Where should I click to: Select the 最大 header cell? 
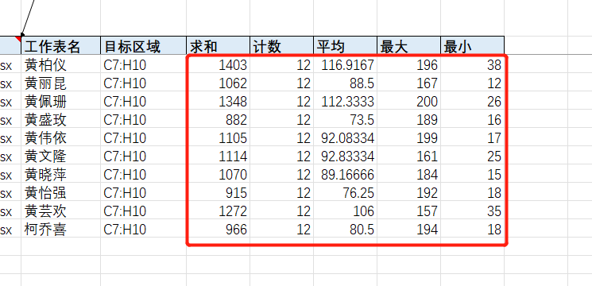point(408,45)
